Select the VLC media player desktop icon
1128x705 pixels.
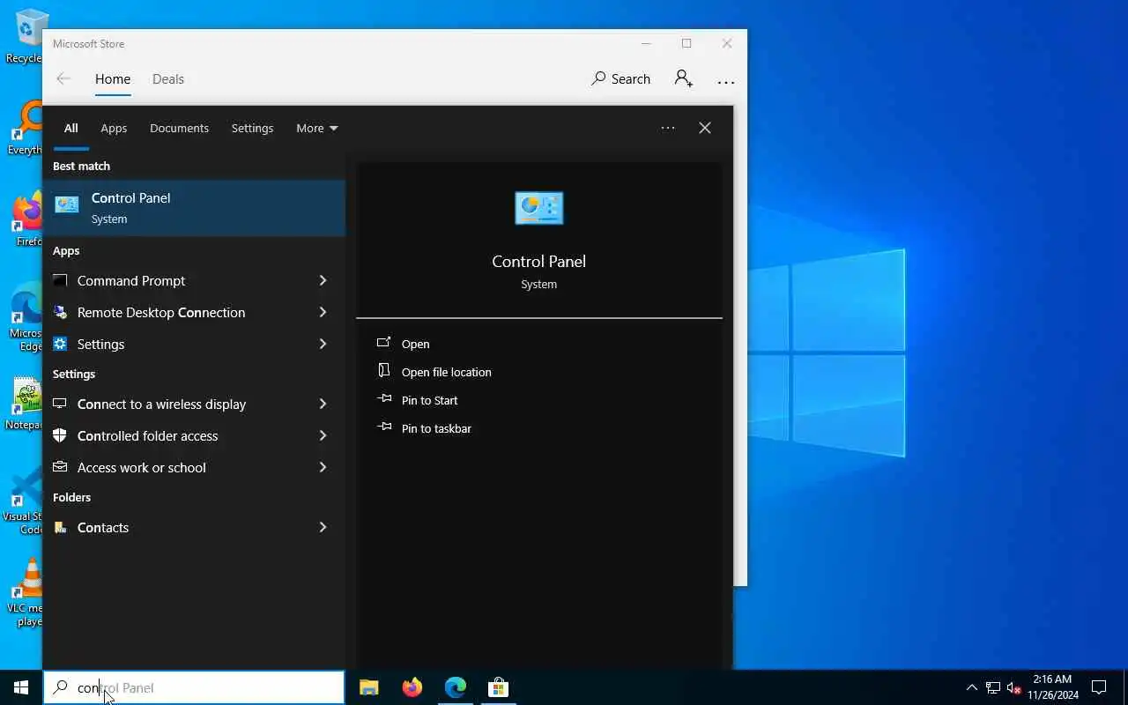(x=24, y=592)
